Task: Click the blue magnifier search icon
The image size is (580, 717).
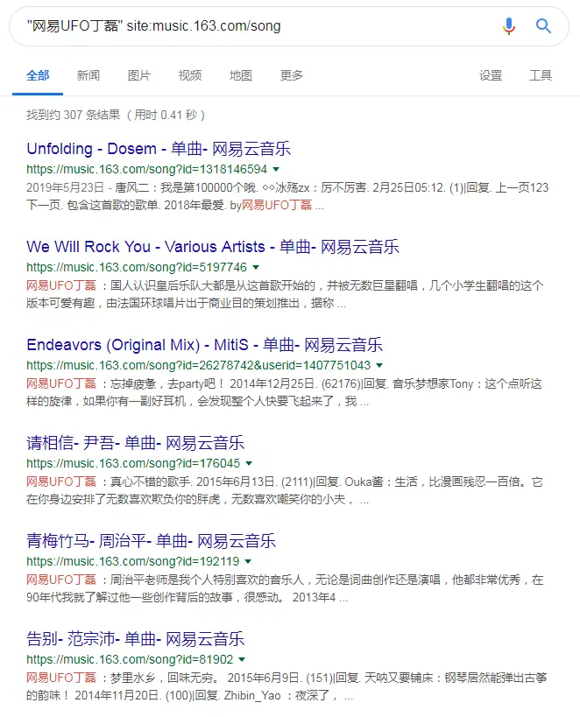Action: click(543, 26)
